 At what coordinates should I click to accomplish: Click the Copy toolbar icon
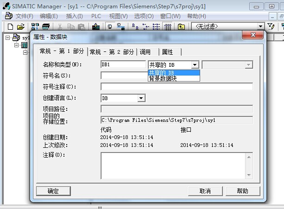71,26
